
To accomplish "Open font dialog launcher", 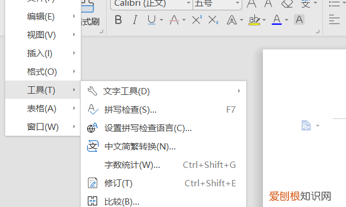I will click(x=318, y=32).
